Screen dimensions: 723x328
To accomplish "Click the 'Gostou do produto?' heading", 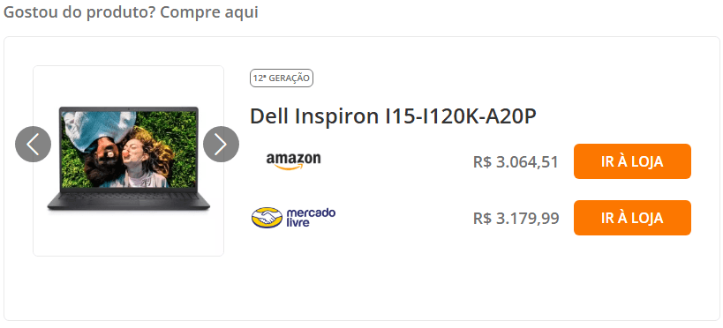I will click(x=79, y=12).
